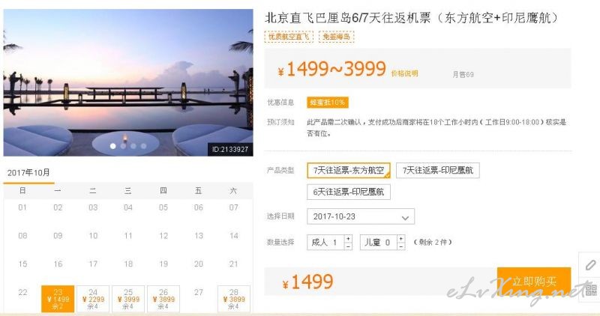Expand the 2017-10-23 date dropdown
Image resolution: width=600 pixels, height=316 pixels.
coord(361,216)
